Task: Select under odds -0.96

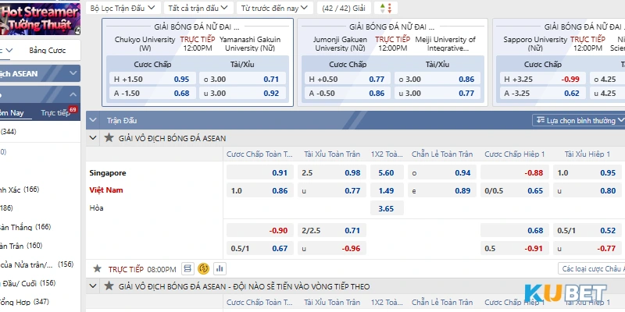Action: click(x=331, y=248)
